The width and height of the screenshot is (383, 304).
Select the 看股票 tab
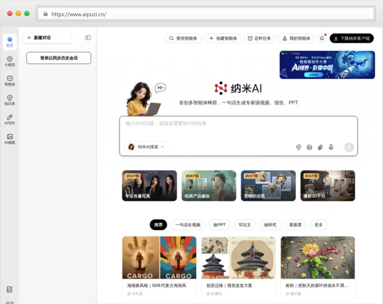click(295, 225)
